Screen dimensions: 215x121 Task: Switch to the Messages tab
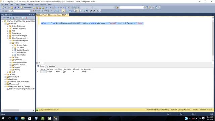tap(51, 66)
